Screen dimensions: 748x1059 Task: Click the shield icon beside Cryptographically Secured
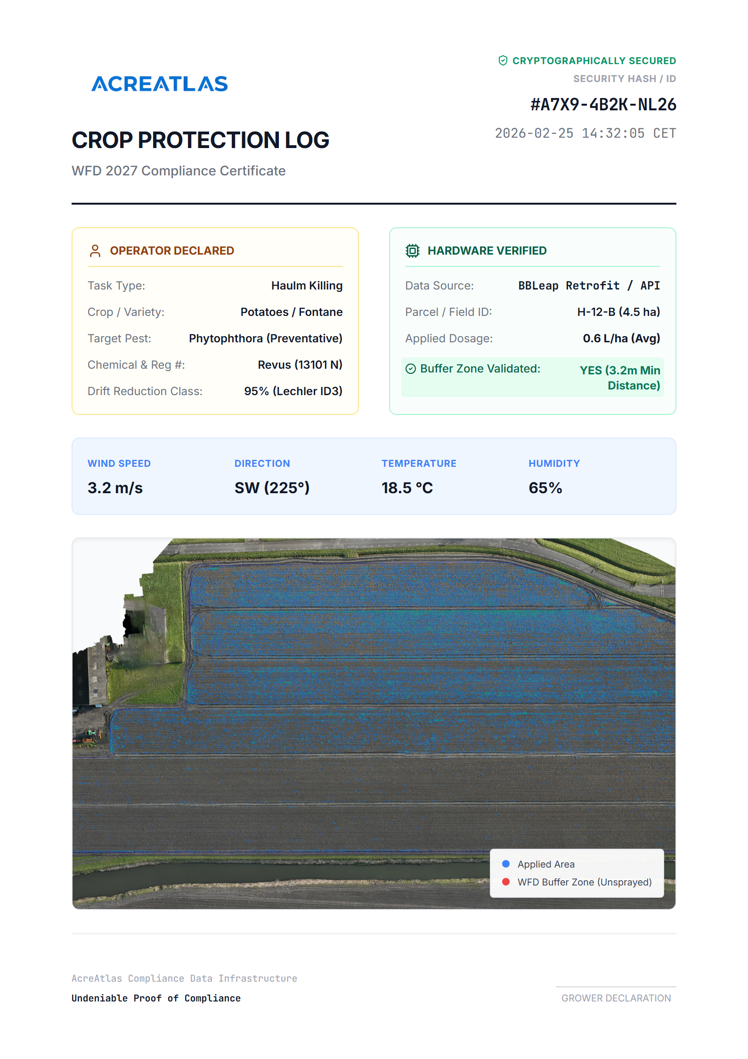pos(503,61)
